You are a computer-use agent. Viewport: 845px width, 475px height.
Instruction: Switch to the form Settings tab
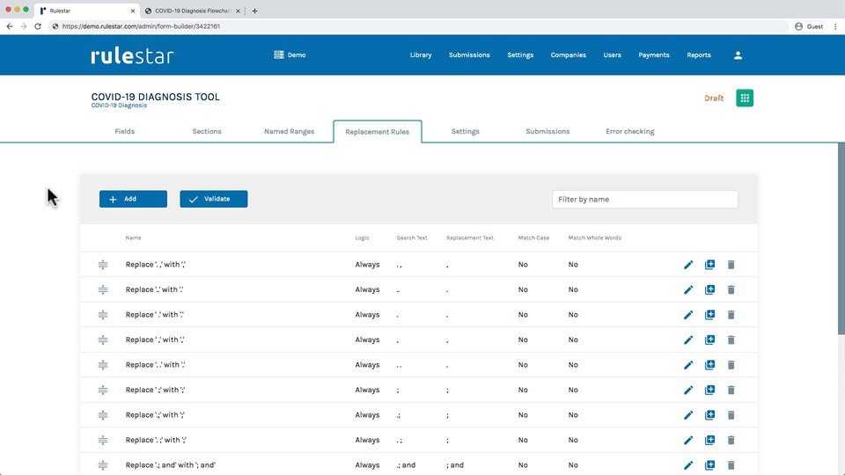tap(465, 131)
